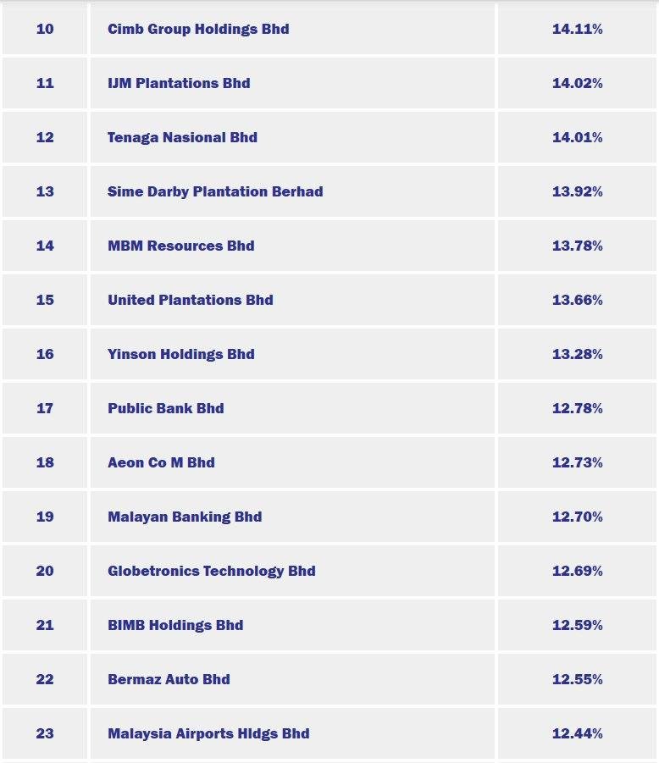Select Malaysia Airports Hldgs Bhd name
The width and height of the screenshot is (659, 763).
[x=208, y=733]
